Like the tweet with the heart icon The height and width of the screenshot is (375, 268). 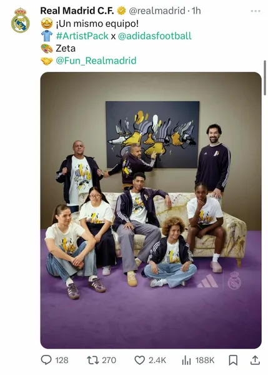(x=139, y=360)
